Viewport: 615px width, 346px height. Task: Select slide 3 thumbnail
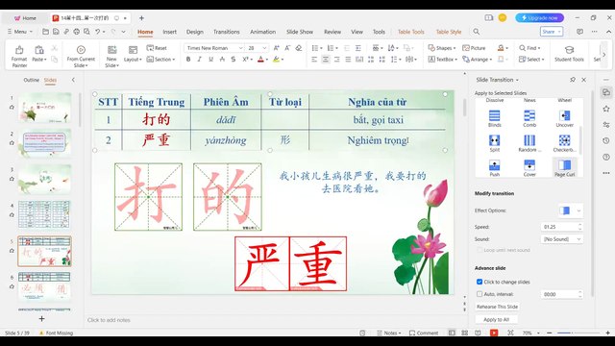click(44, 179)
